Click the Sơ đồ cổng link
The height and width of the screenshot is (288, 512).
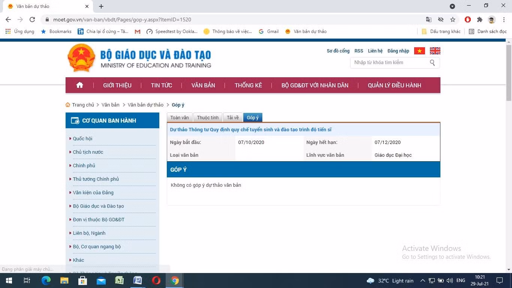pyautogui.click(x=338, y=51)
